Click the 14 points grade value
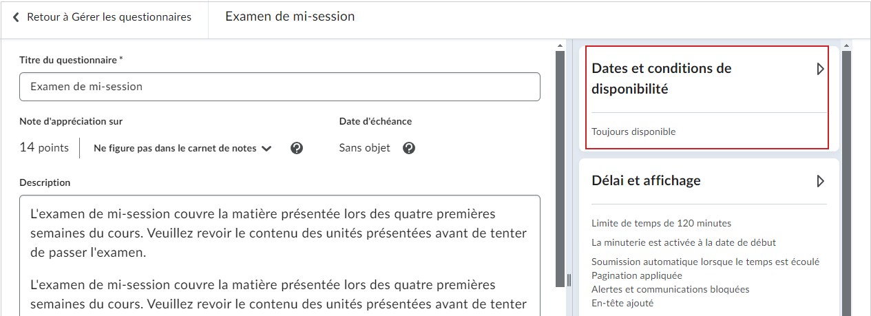Screen dimensions: 871x316 (44, 148)
